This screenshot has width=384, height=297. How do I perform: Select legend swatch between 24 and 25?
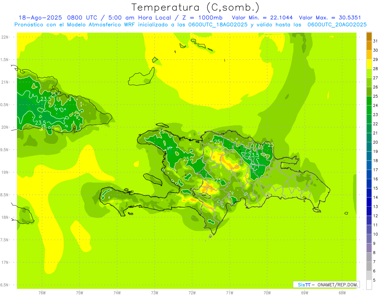pos(369,101)
